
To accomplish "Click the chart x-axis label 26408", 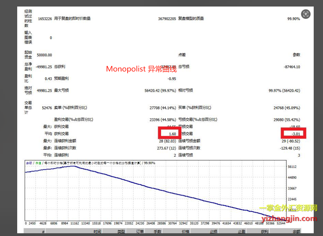I will (151, 223).
